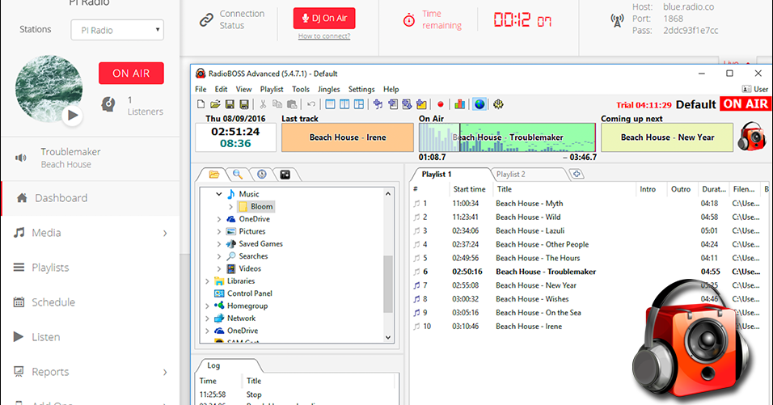The width and height of the screenshot is (773, 405).
Task: Open the File menu
Action: click(x=201, y=89)
